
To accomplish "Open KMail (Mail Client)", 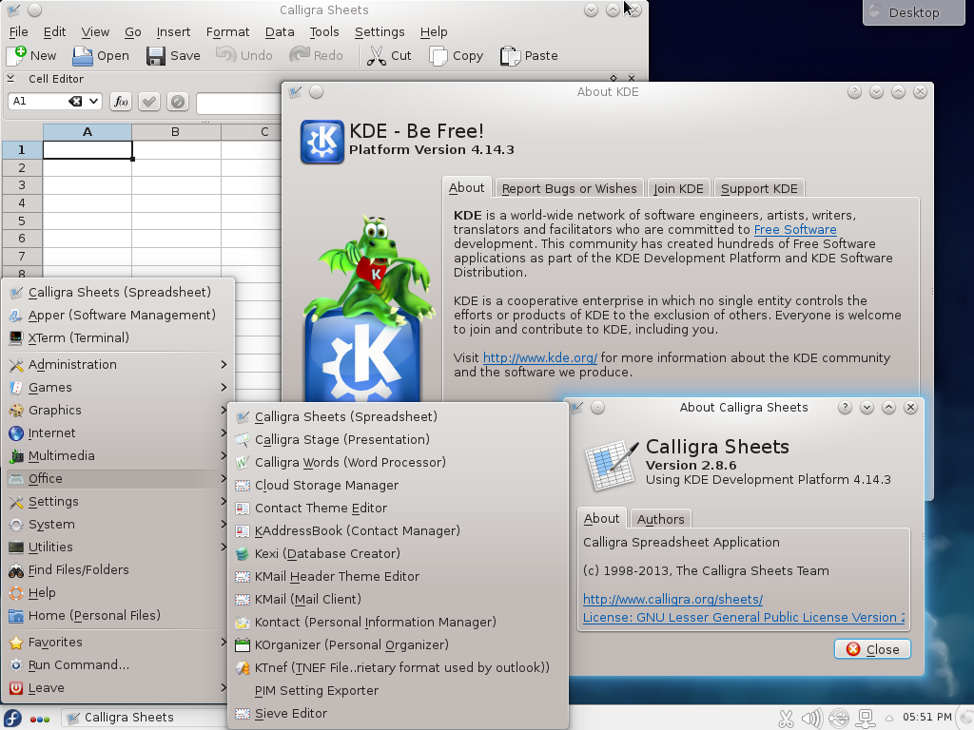I will click(399, 600).
